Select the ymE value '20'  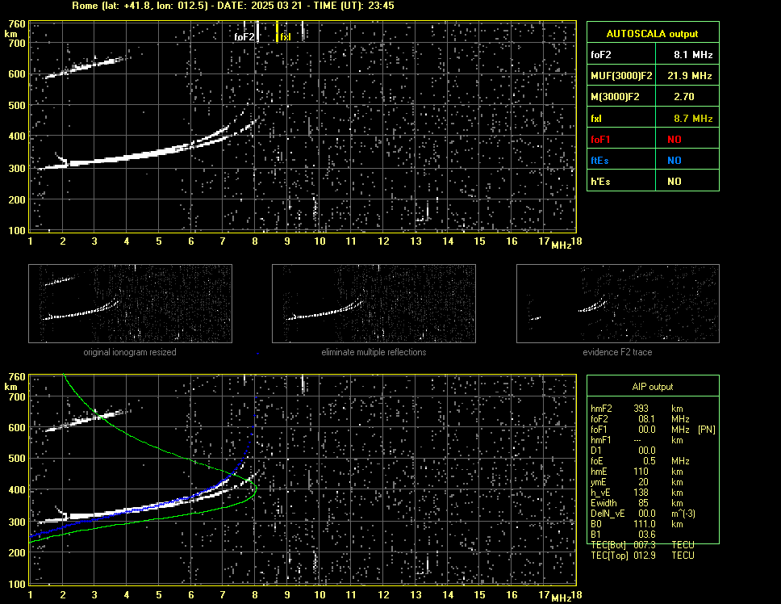(x=643, y=482)
